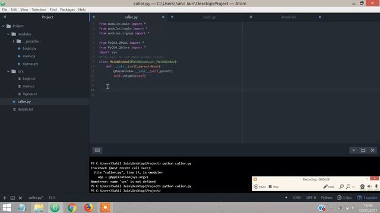This screenshot has width=380, height=213.
Task: Stop the screen recording
Action: pyautogui.click(x=273, y=187)
